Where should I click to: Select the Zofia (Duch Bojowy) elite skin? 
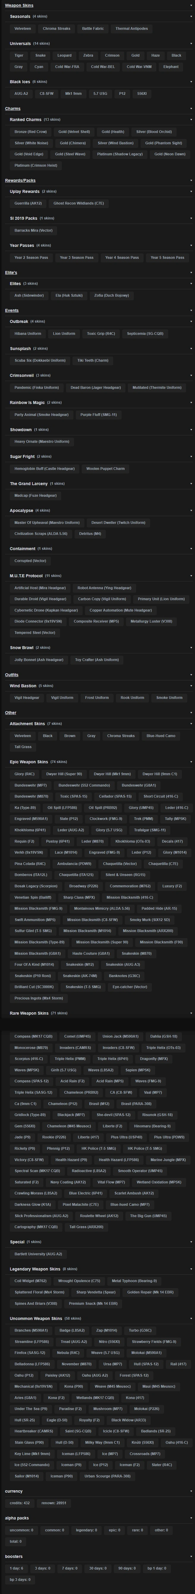pos(112,295)
